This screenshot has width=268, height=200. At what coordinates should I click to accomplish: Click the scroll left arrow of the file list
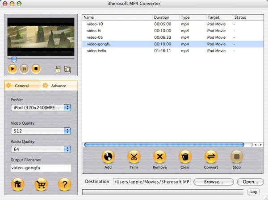coord(255,145)
